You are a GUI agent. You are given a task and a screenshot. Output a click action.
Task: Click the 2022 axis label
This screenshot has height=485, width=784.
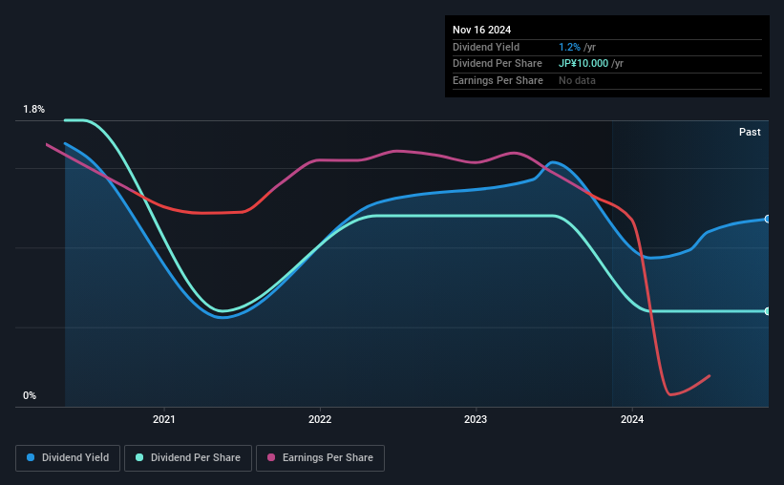pyautogui.click(x=320, y=419)
